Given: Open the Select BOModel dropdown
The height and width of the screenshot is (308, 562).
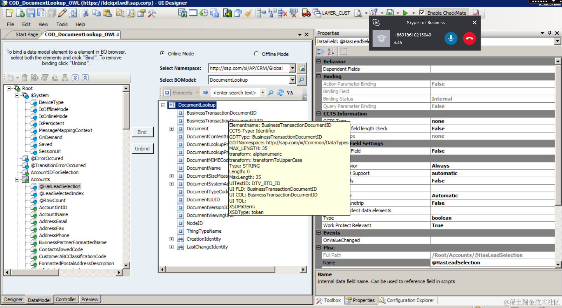Looking at the screenshot, I should pos(293,80).
